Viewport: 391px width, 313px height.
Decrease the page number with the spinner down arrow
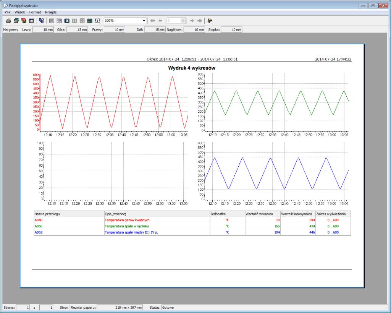point(184,22)
